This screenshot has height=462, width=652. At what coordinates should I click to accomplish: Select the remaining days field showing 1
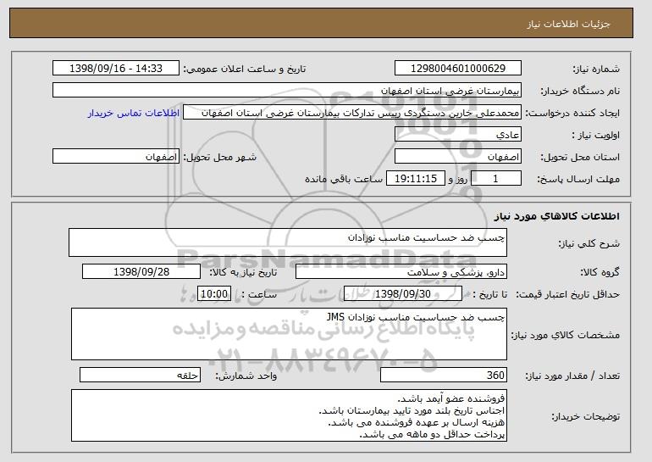click(x=495, y=179)
